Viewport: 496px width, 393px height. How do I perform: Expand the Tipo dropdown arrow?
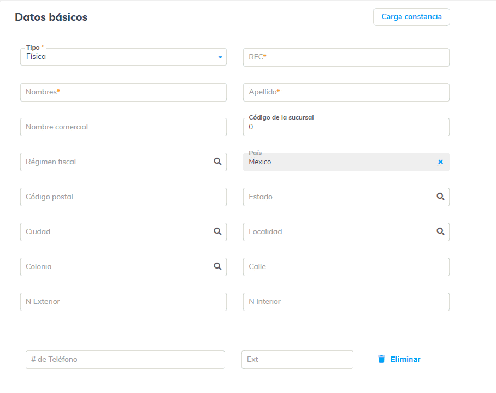pyautogui.click(x=220, y=57)
